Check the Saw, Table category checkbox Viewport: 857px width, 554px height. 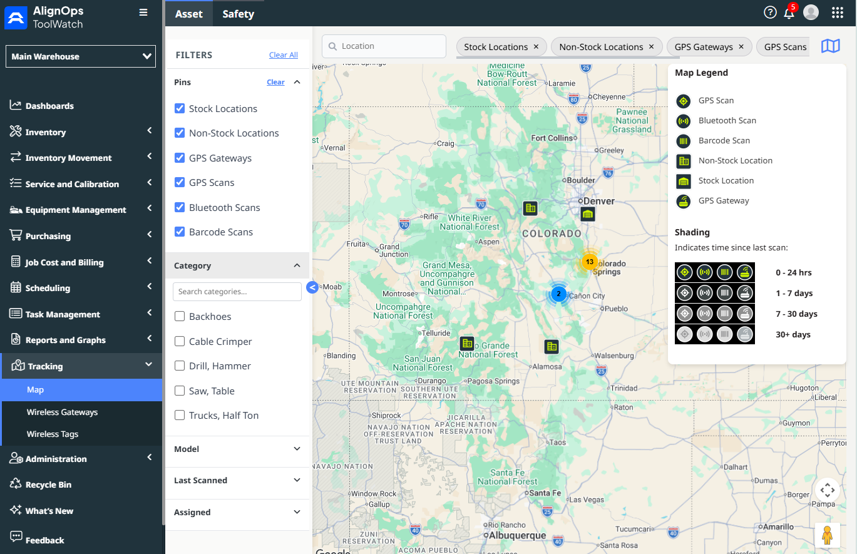(x=180, y=391)
